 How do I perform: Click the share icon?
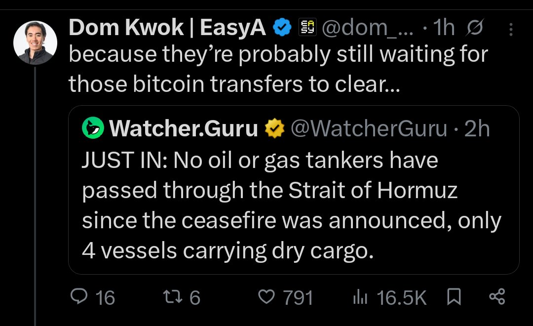(496, 297)
